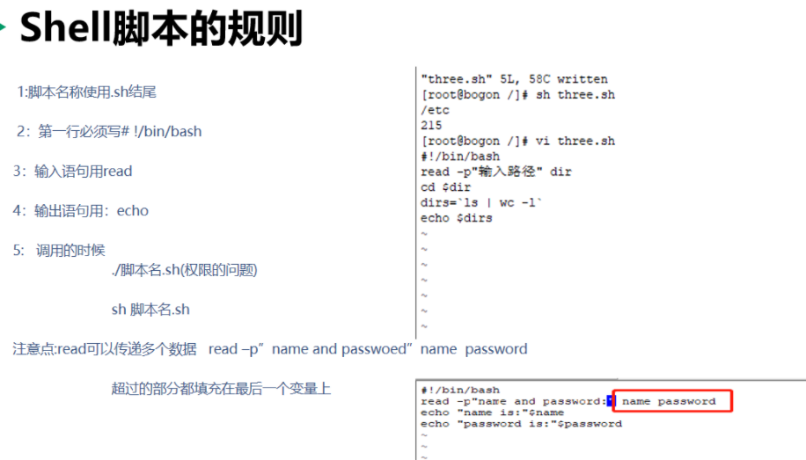Click rule 5 text 调用的时候

[59, 251]
